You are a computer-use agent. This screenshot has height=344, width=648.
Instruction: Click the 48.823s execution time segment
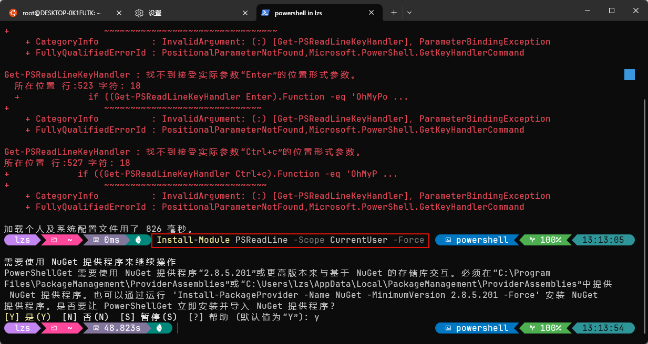pyautogui.click(x=116, y=328)
